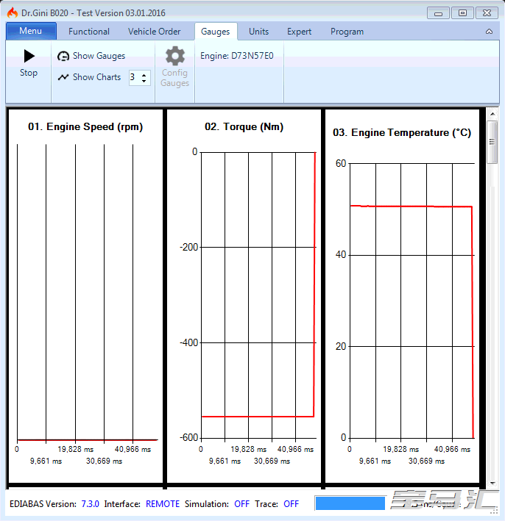Select the Gauges tab
505x521 pixels.
(216, 32)
